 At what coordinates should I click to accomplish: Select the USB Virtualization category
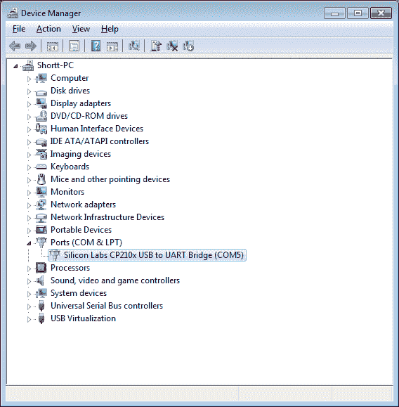point(83,318)
